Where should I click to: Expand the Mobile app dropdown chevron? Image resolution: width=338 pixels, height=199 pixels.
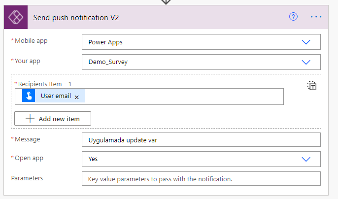pos(306,42)
